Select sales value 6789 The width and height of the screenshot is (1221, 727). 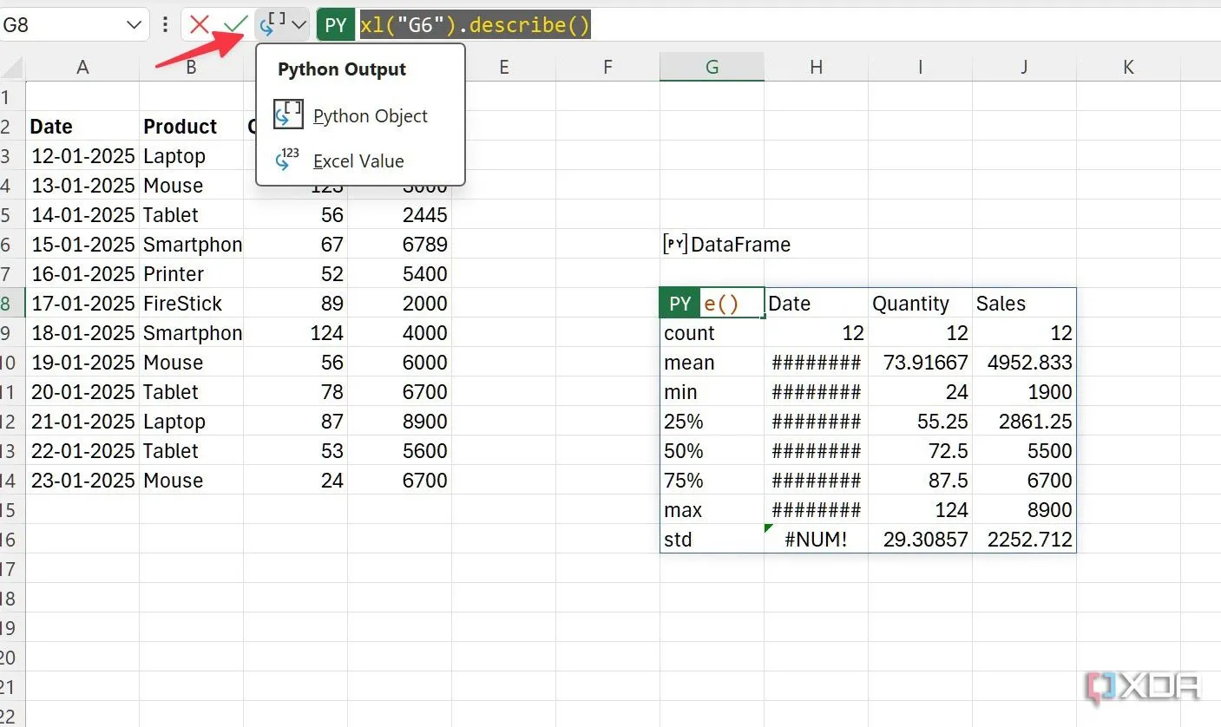pos(399,244)
